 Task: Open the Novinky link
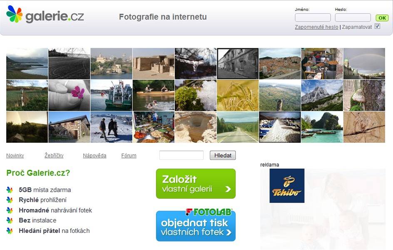point(15,156)
